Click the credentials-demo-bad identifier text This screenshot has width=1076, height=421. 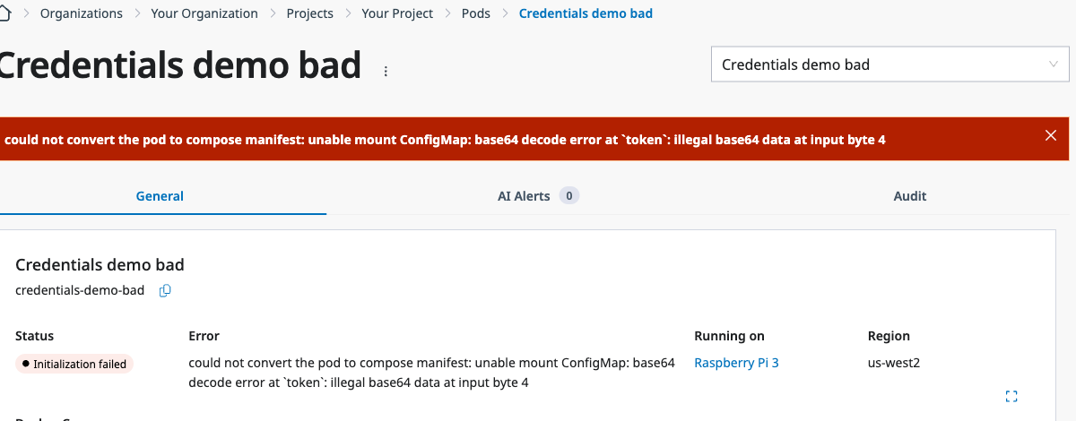pos(80,290)
